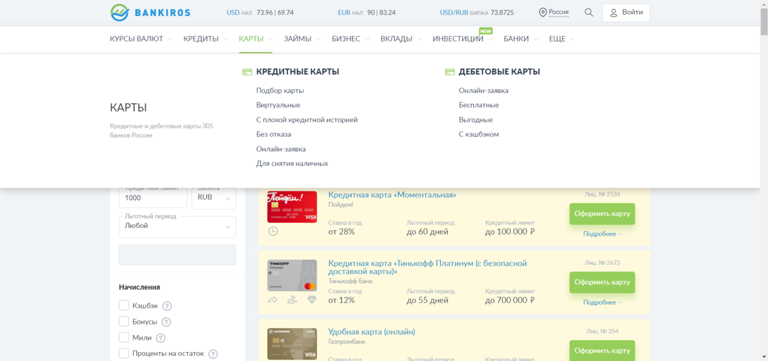Open Для снятия наличных entry
The height and width of the screenshot is (361, 768).
(292, 164)
